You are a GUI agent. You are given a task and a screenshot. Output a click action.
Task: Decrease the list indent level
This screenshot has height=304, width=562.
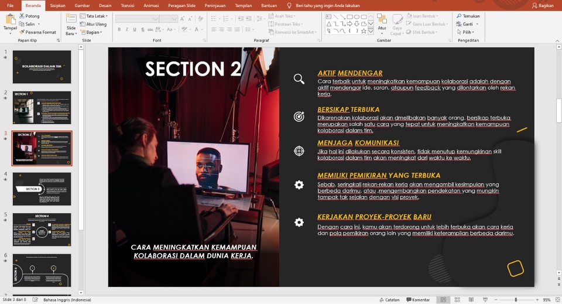(x=241, y=19)
